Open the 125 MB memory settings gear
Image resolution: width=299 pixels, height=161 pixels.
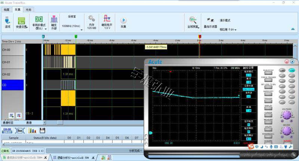pos(91,18)
